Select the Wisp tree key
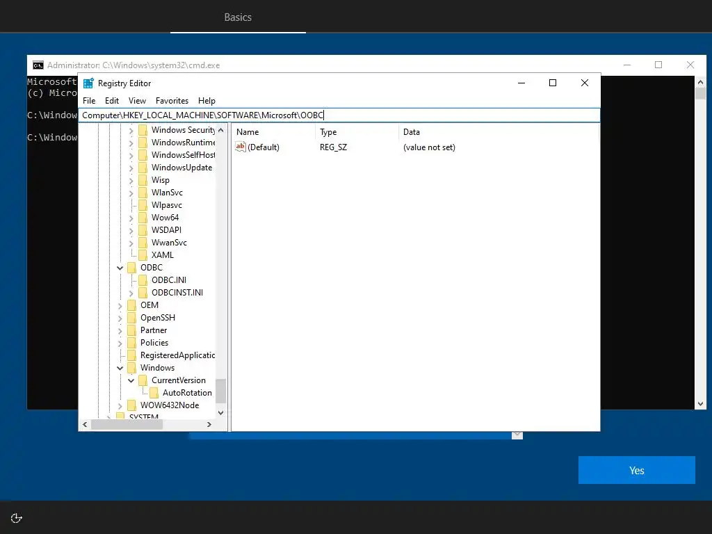The height and width of the screenshot is (534, 712). (x=161, y=180)
